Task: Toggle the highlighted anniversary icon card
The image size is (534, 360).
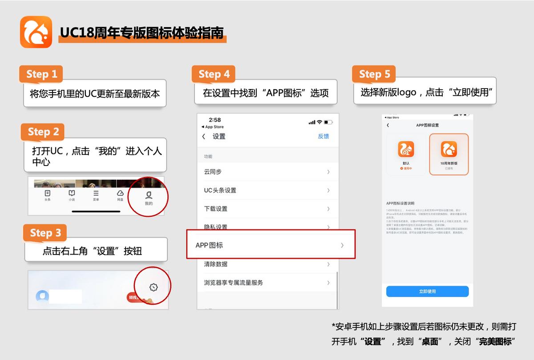Action: [x=449, y=154]
